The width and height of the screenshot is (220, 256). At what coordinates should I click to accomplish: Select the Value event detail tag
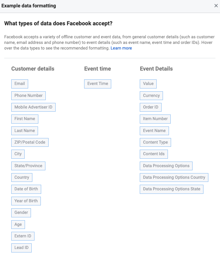click(148, 84)
